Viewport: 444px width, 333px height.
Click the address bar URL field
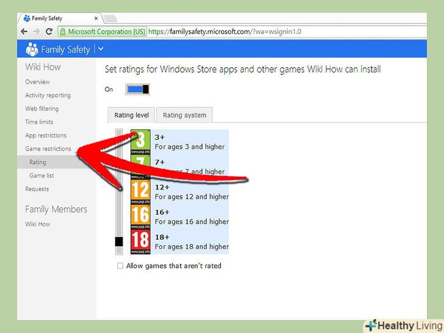coord(243,32)
